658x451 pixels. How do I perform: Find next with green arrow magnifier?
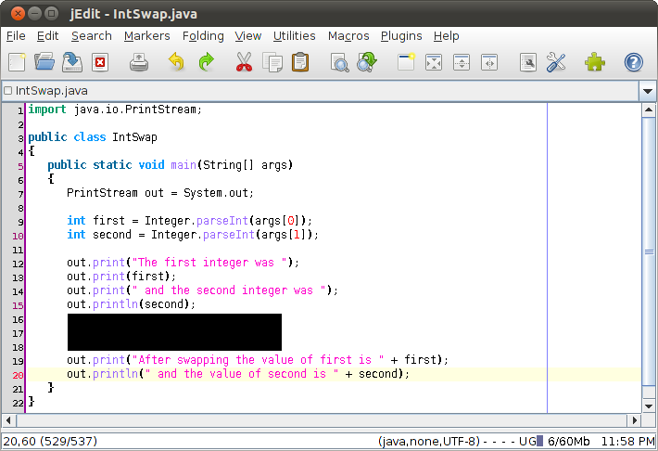tap(367, 62)
